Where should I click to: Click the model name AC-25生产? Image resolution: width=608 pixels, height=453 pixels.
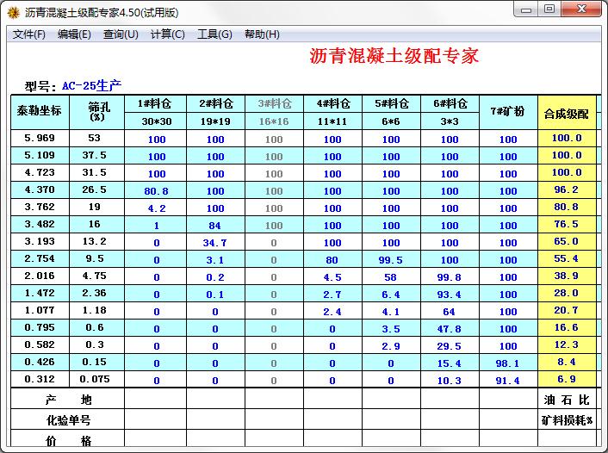pos(92,85)
